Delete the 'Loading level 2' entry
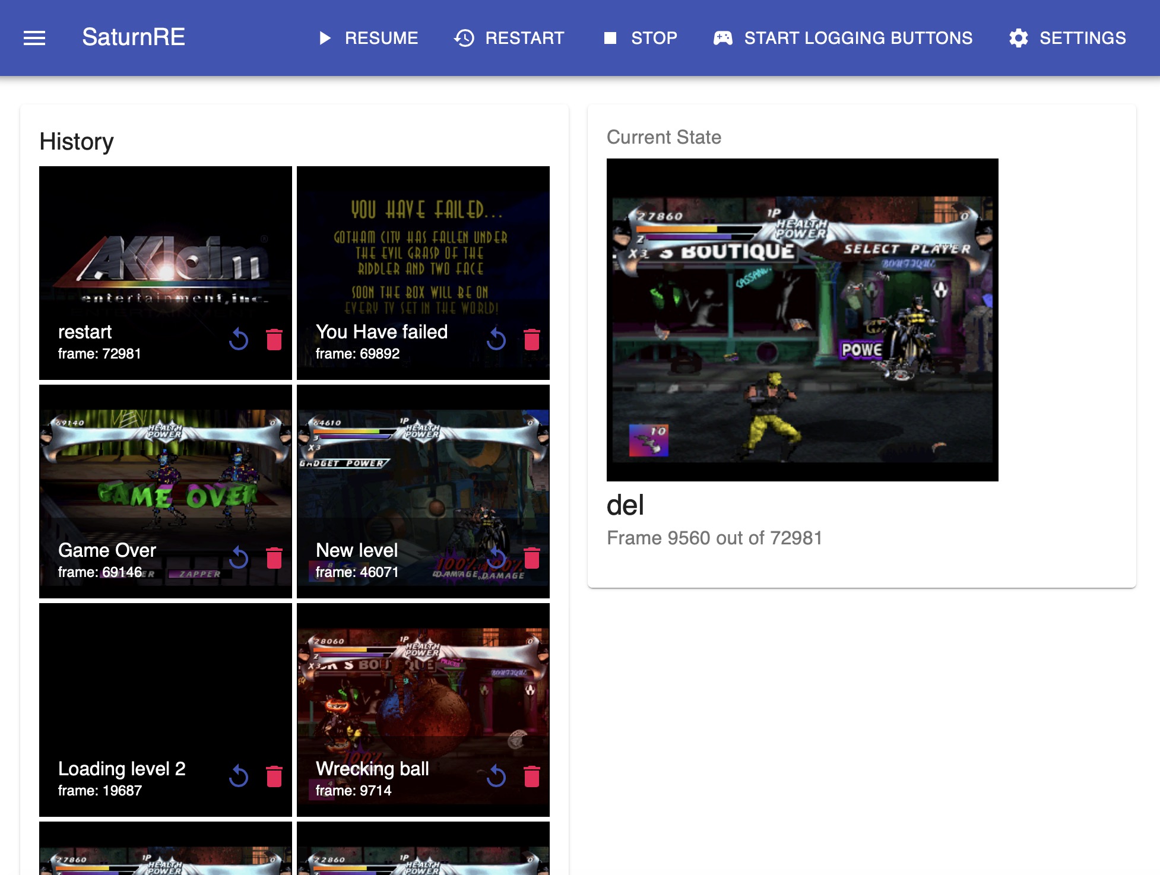The width and height of the screenshot is (1160, 875). coord(274,776)
